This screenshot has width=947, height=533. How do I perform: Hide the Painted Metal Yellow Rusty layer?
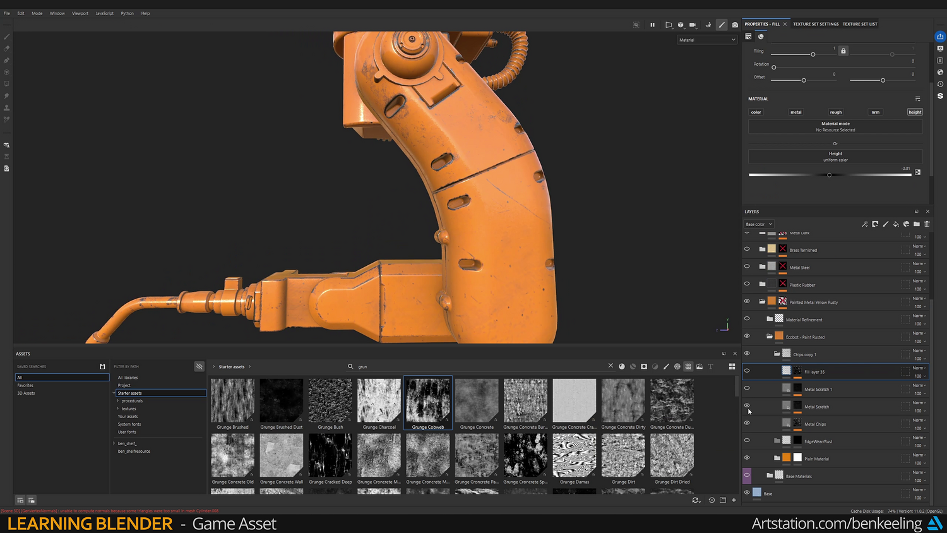click(x=747, y=301)
